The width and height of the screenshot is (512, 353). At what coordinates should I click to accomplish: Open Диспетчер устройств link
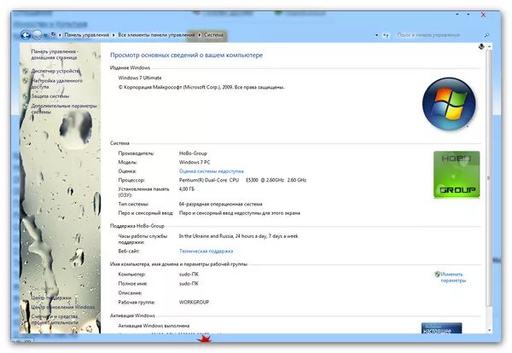click(x=55, y=71)
